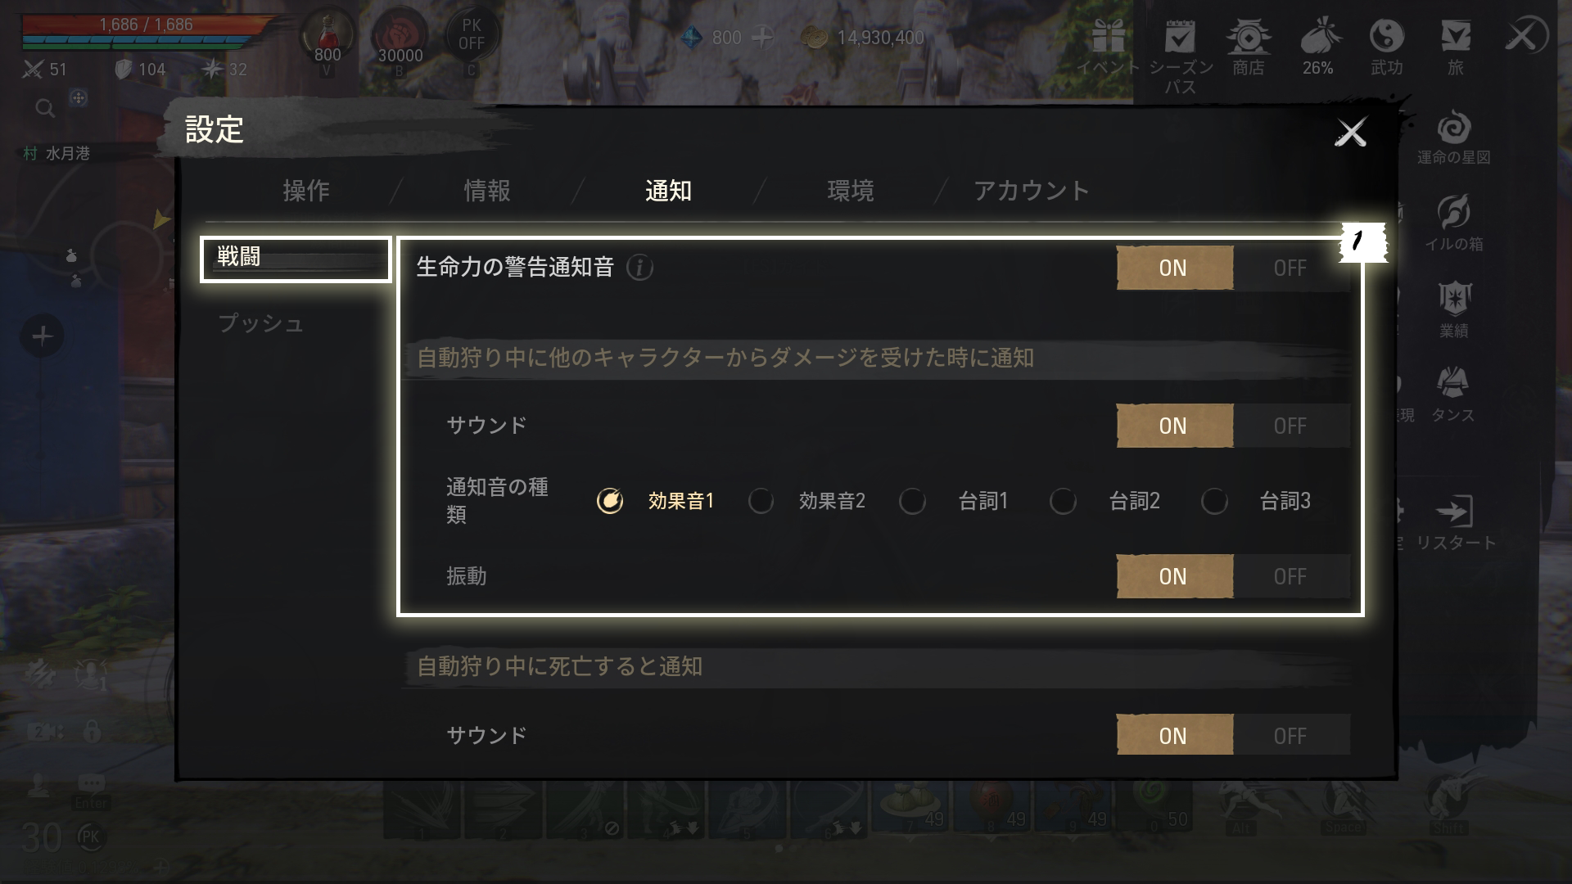Turn OFF 振動 notification
This screenshot has height=884, width=1572.
click(1290, 576)
